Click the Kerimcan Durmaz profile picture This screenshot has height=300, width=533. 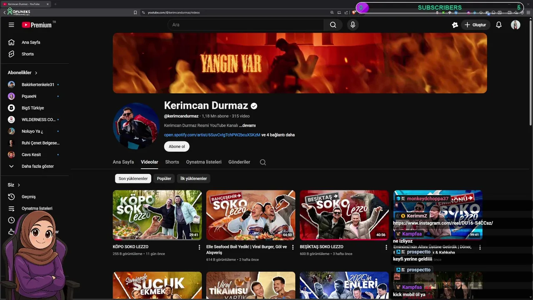[136, 126]
